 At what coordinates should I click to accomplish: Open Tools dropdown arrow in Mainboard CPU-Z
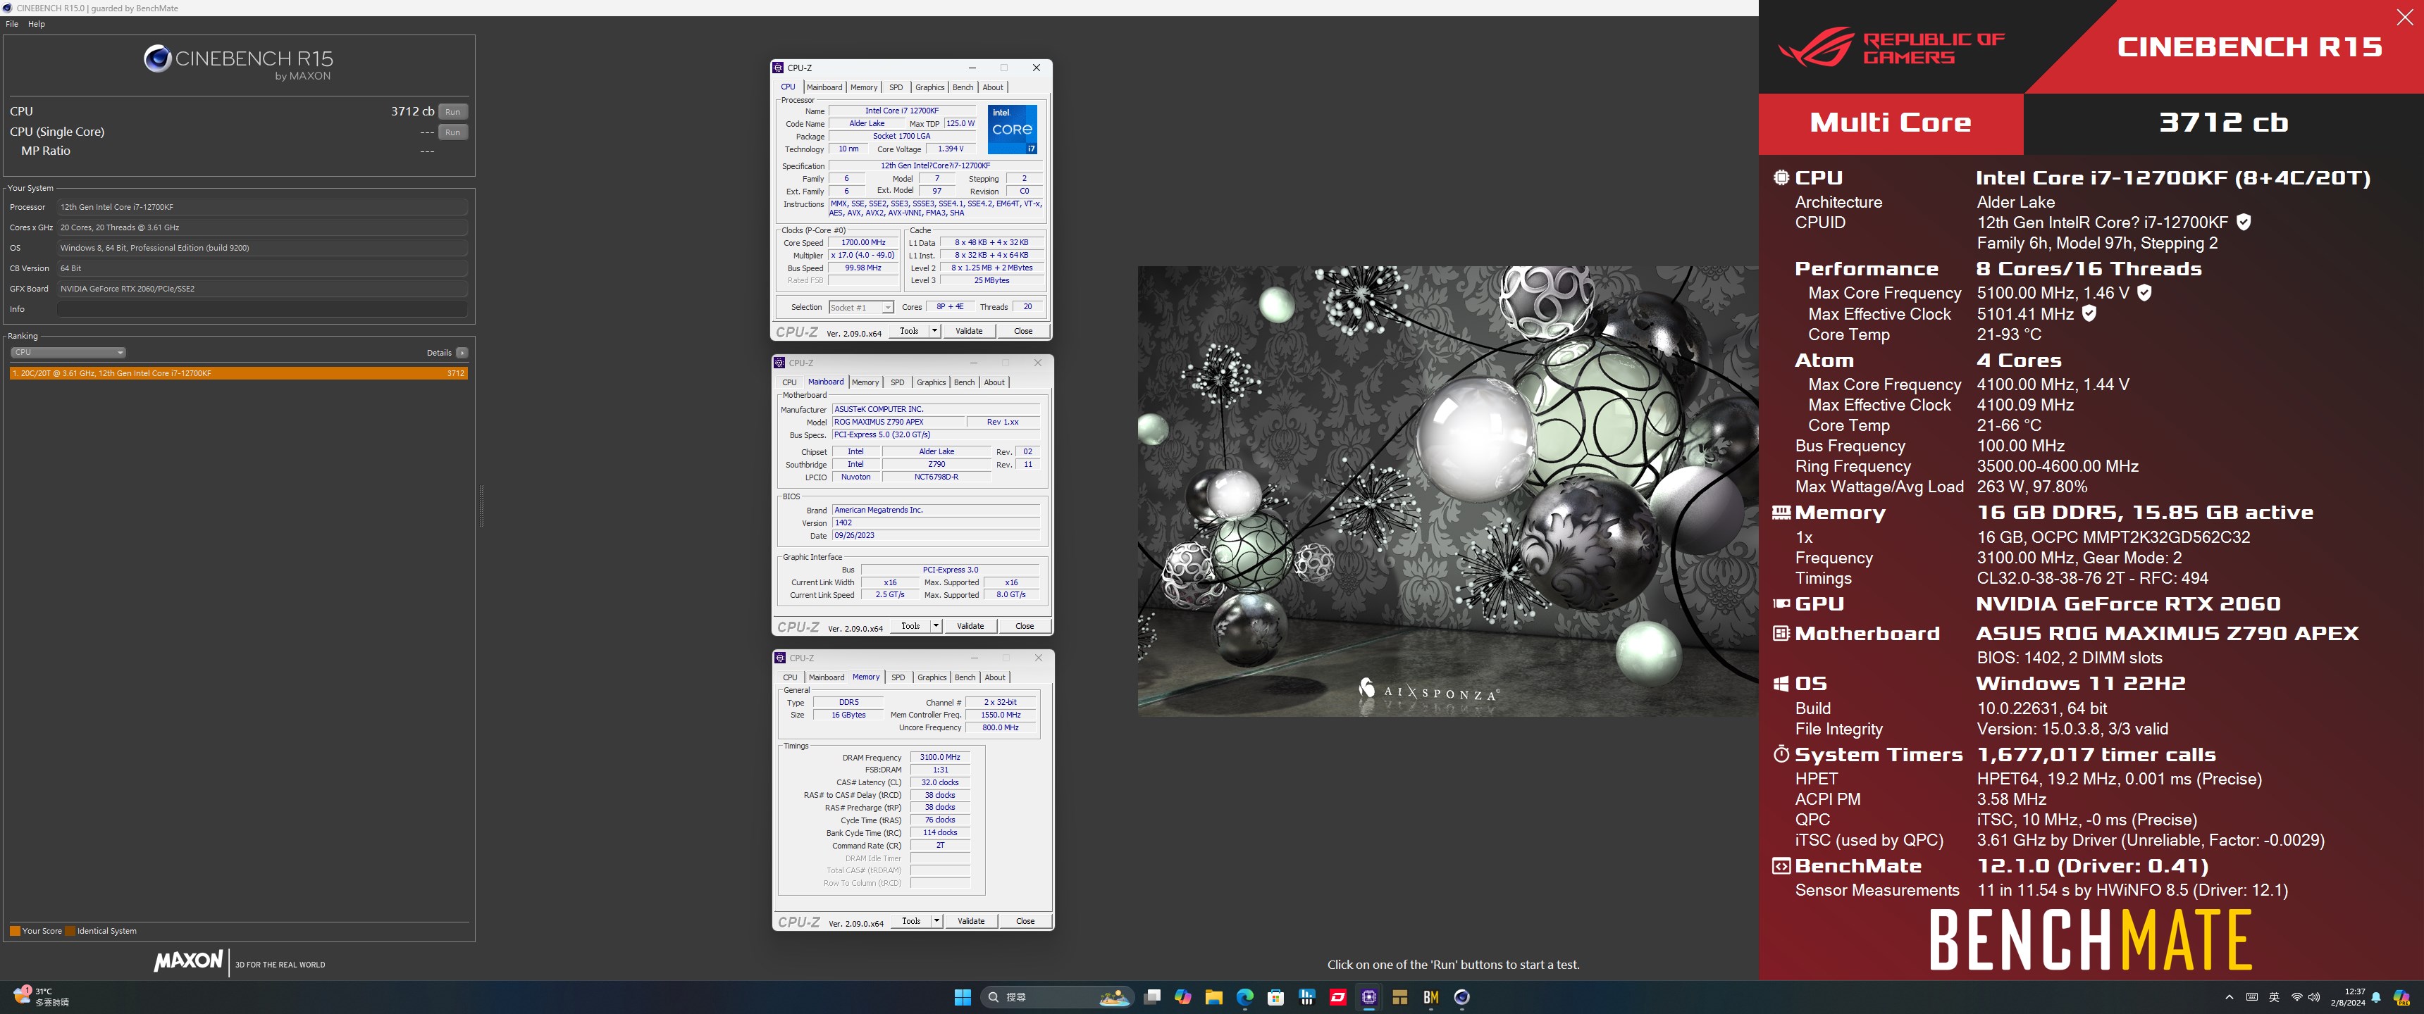click(x=936, y=627)
